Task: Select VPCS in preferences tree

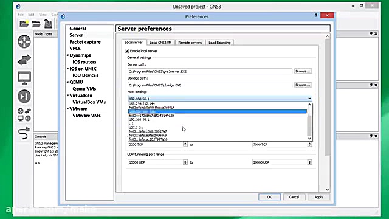Action: click(75, 49)
